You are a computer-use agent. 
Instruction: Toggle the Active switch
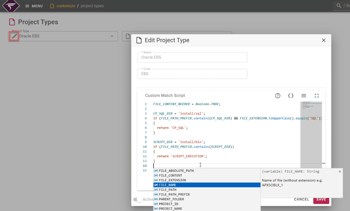click(137, 199)
